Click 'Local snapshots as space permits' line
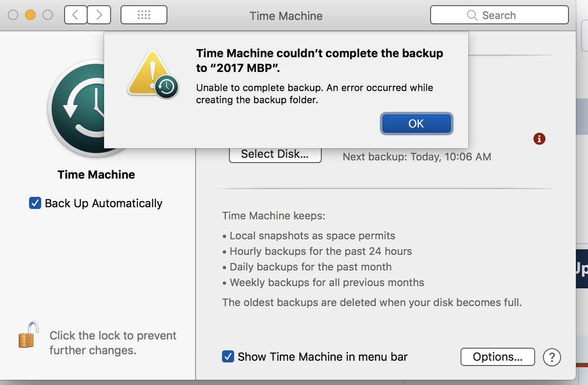The width and height of the screenshot is (588, 385). click(313, 236)
